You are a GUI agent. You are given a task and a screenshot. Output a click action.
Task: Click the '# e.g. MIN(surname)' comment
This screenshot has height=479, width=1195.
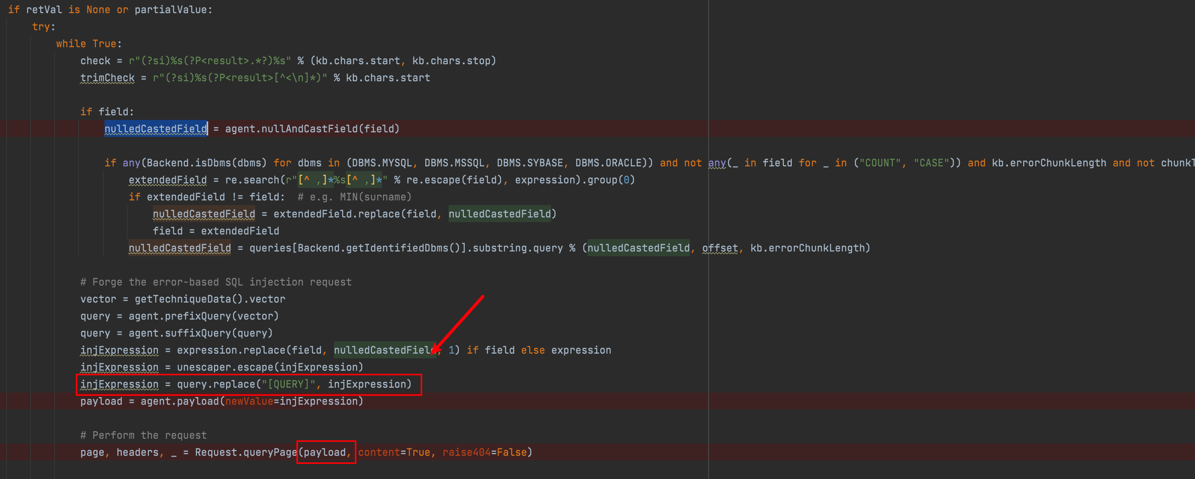354,197
